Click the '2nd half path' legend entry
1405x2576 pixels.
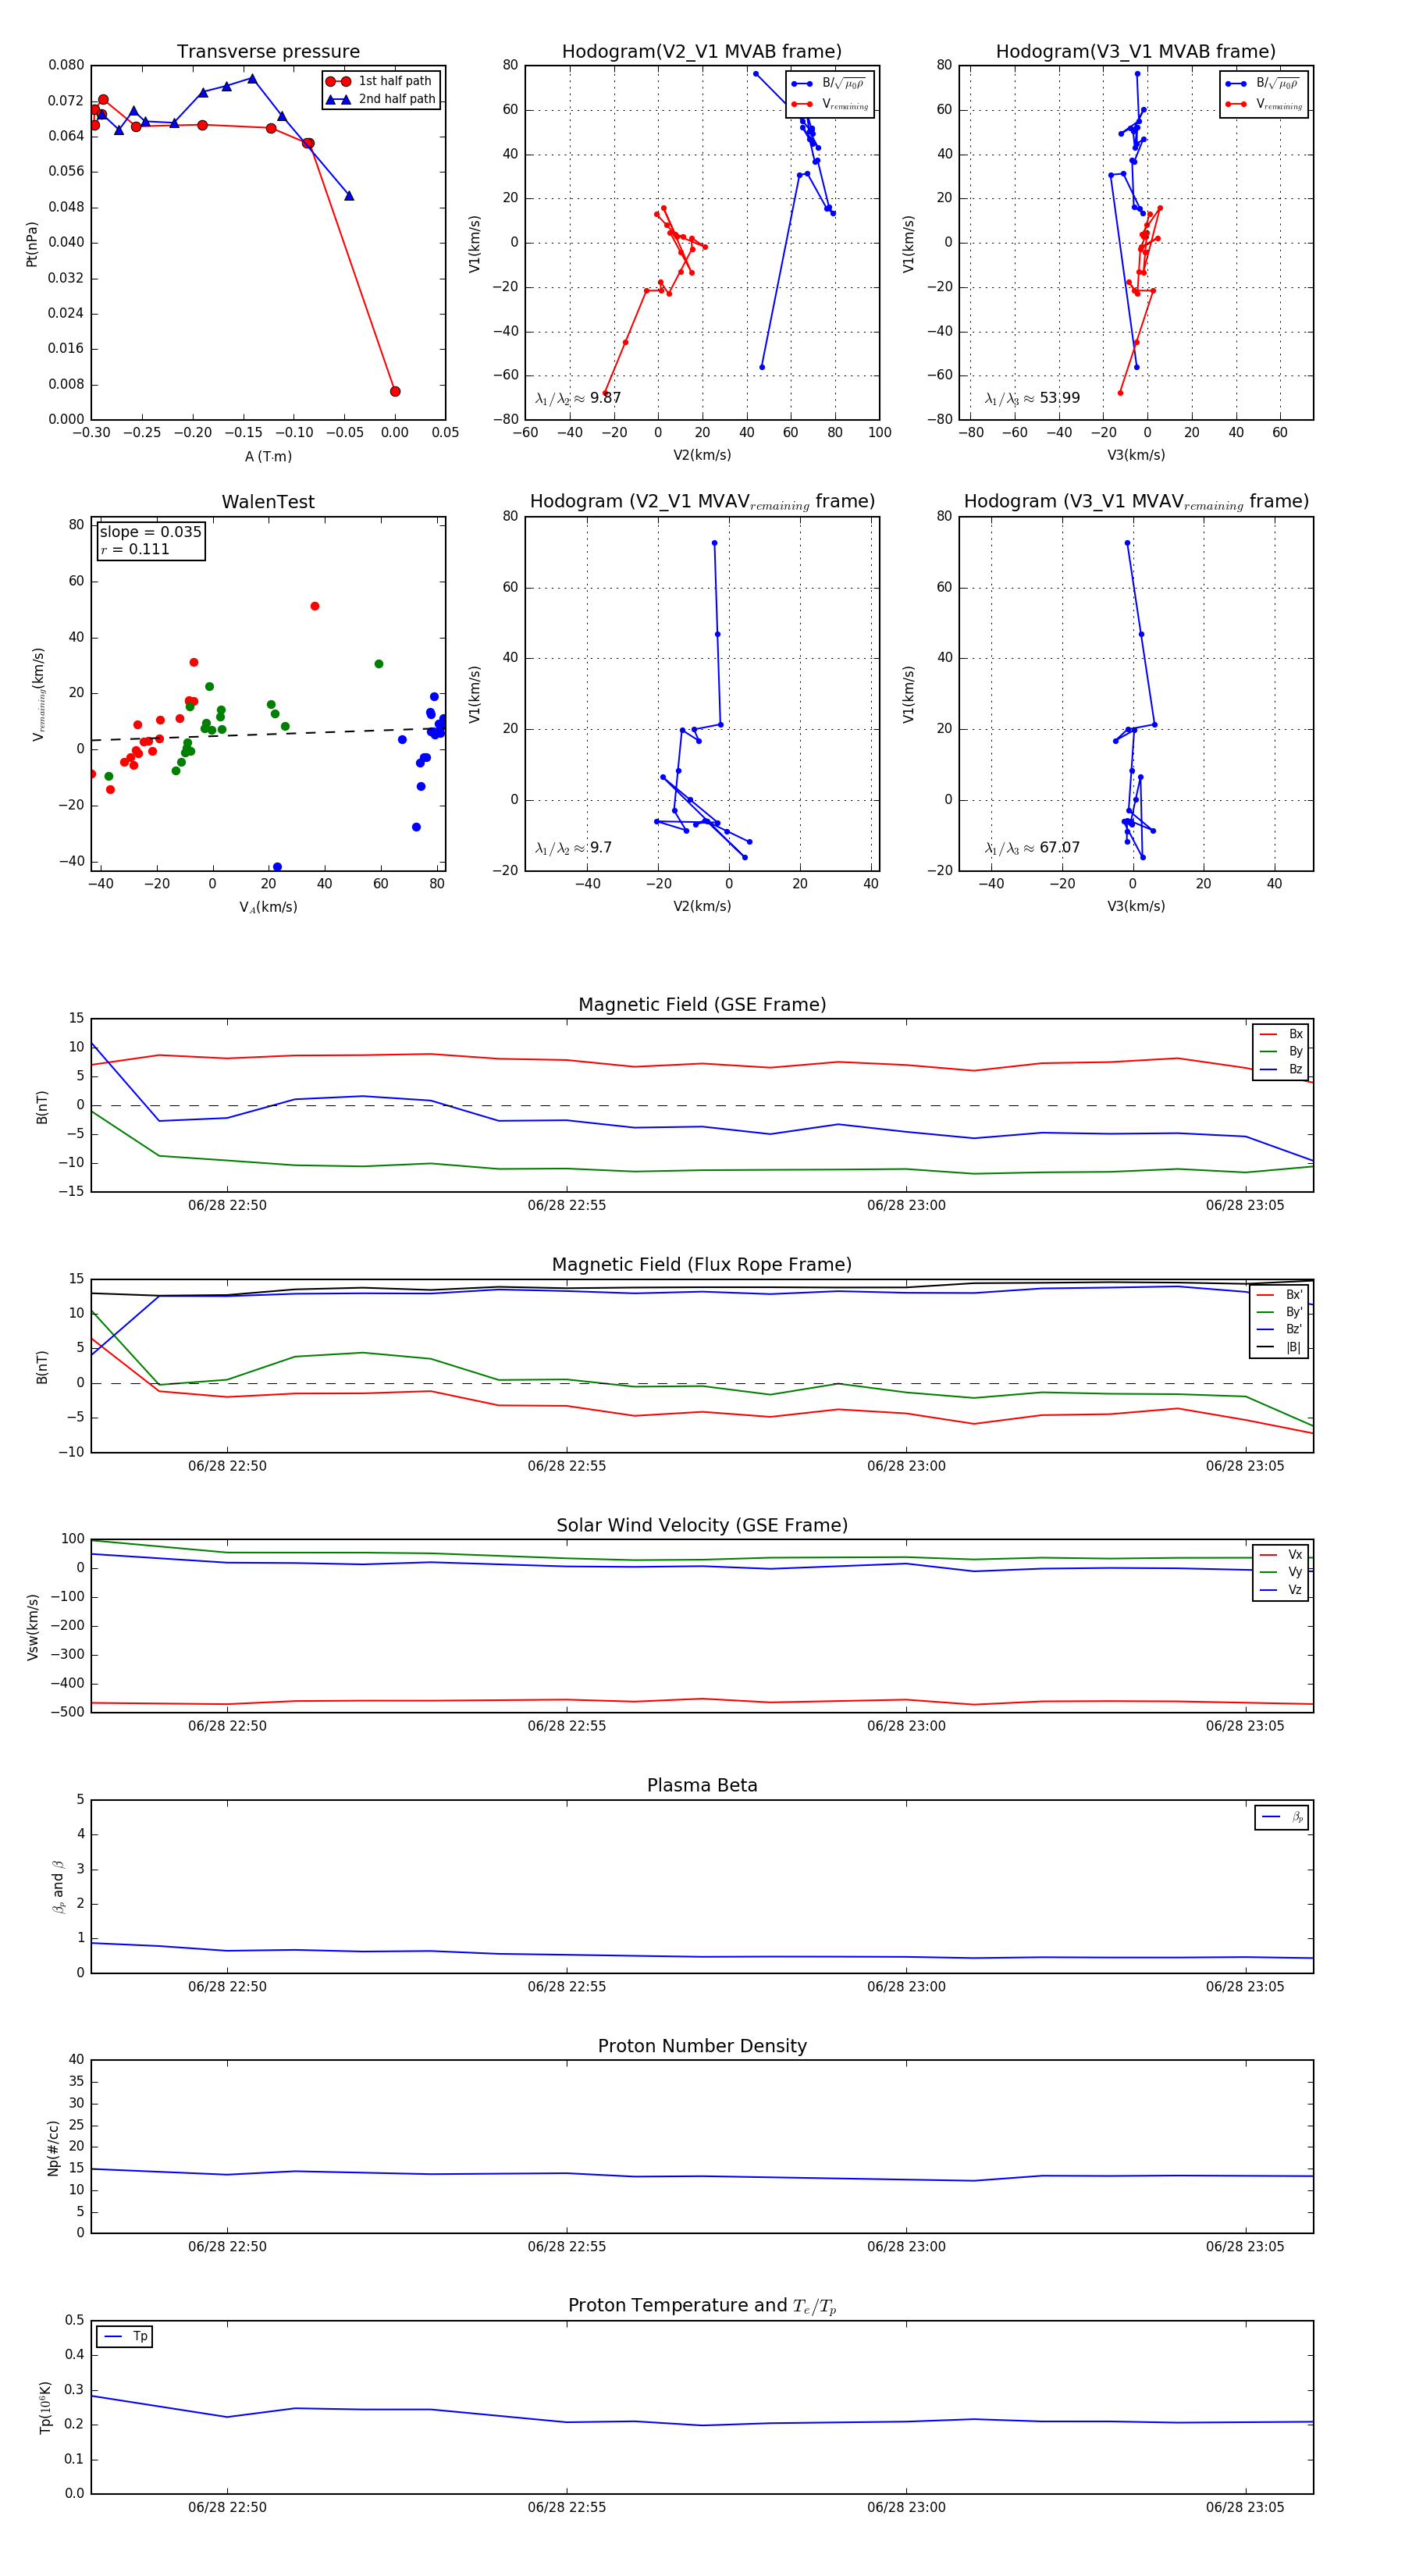[x=381, y=99]
